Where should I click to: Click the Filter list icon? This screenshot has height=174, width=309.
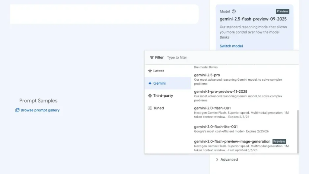point(152,57)
